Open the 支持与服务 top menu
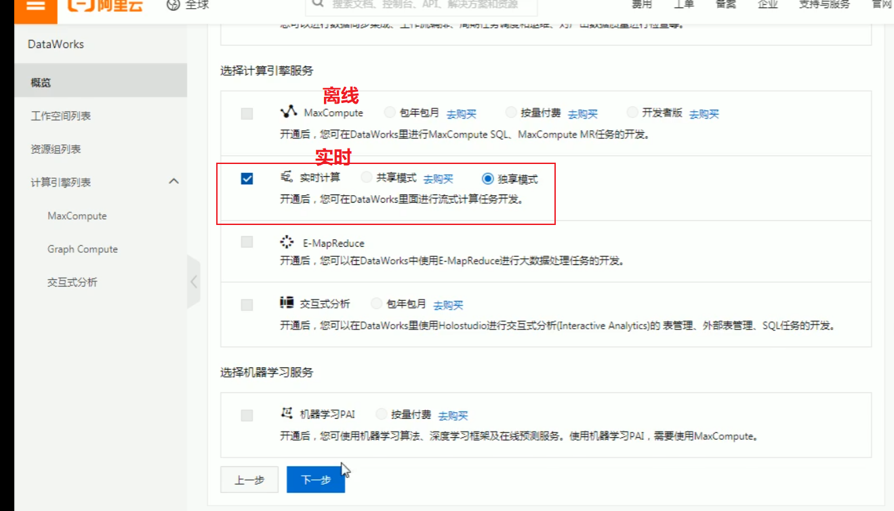894x511 pixels. tap(824, 4)
